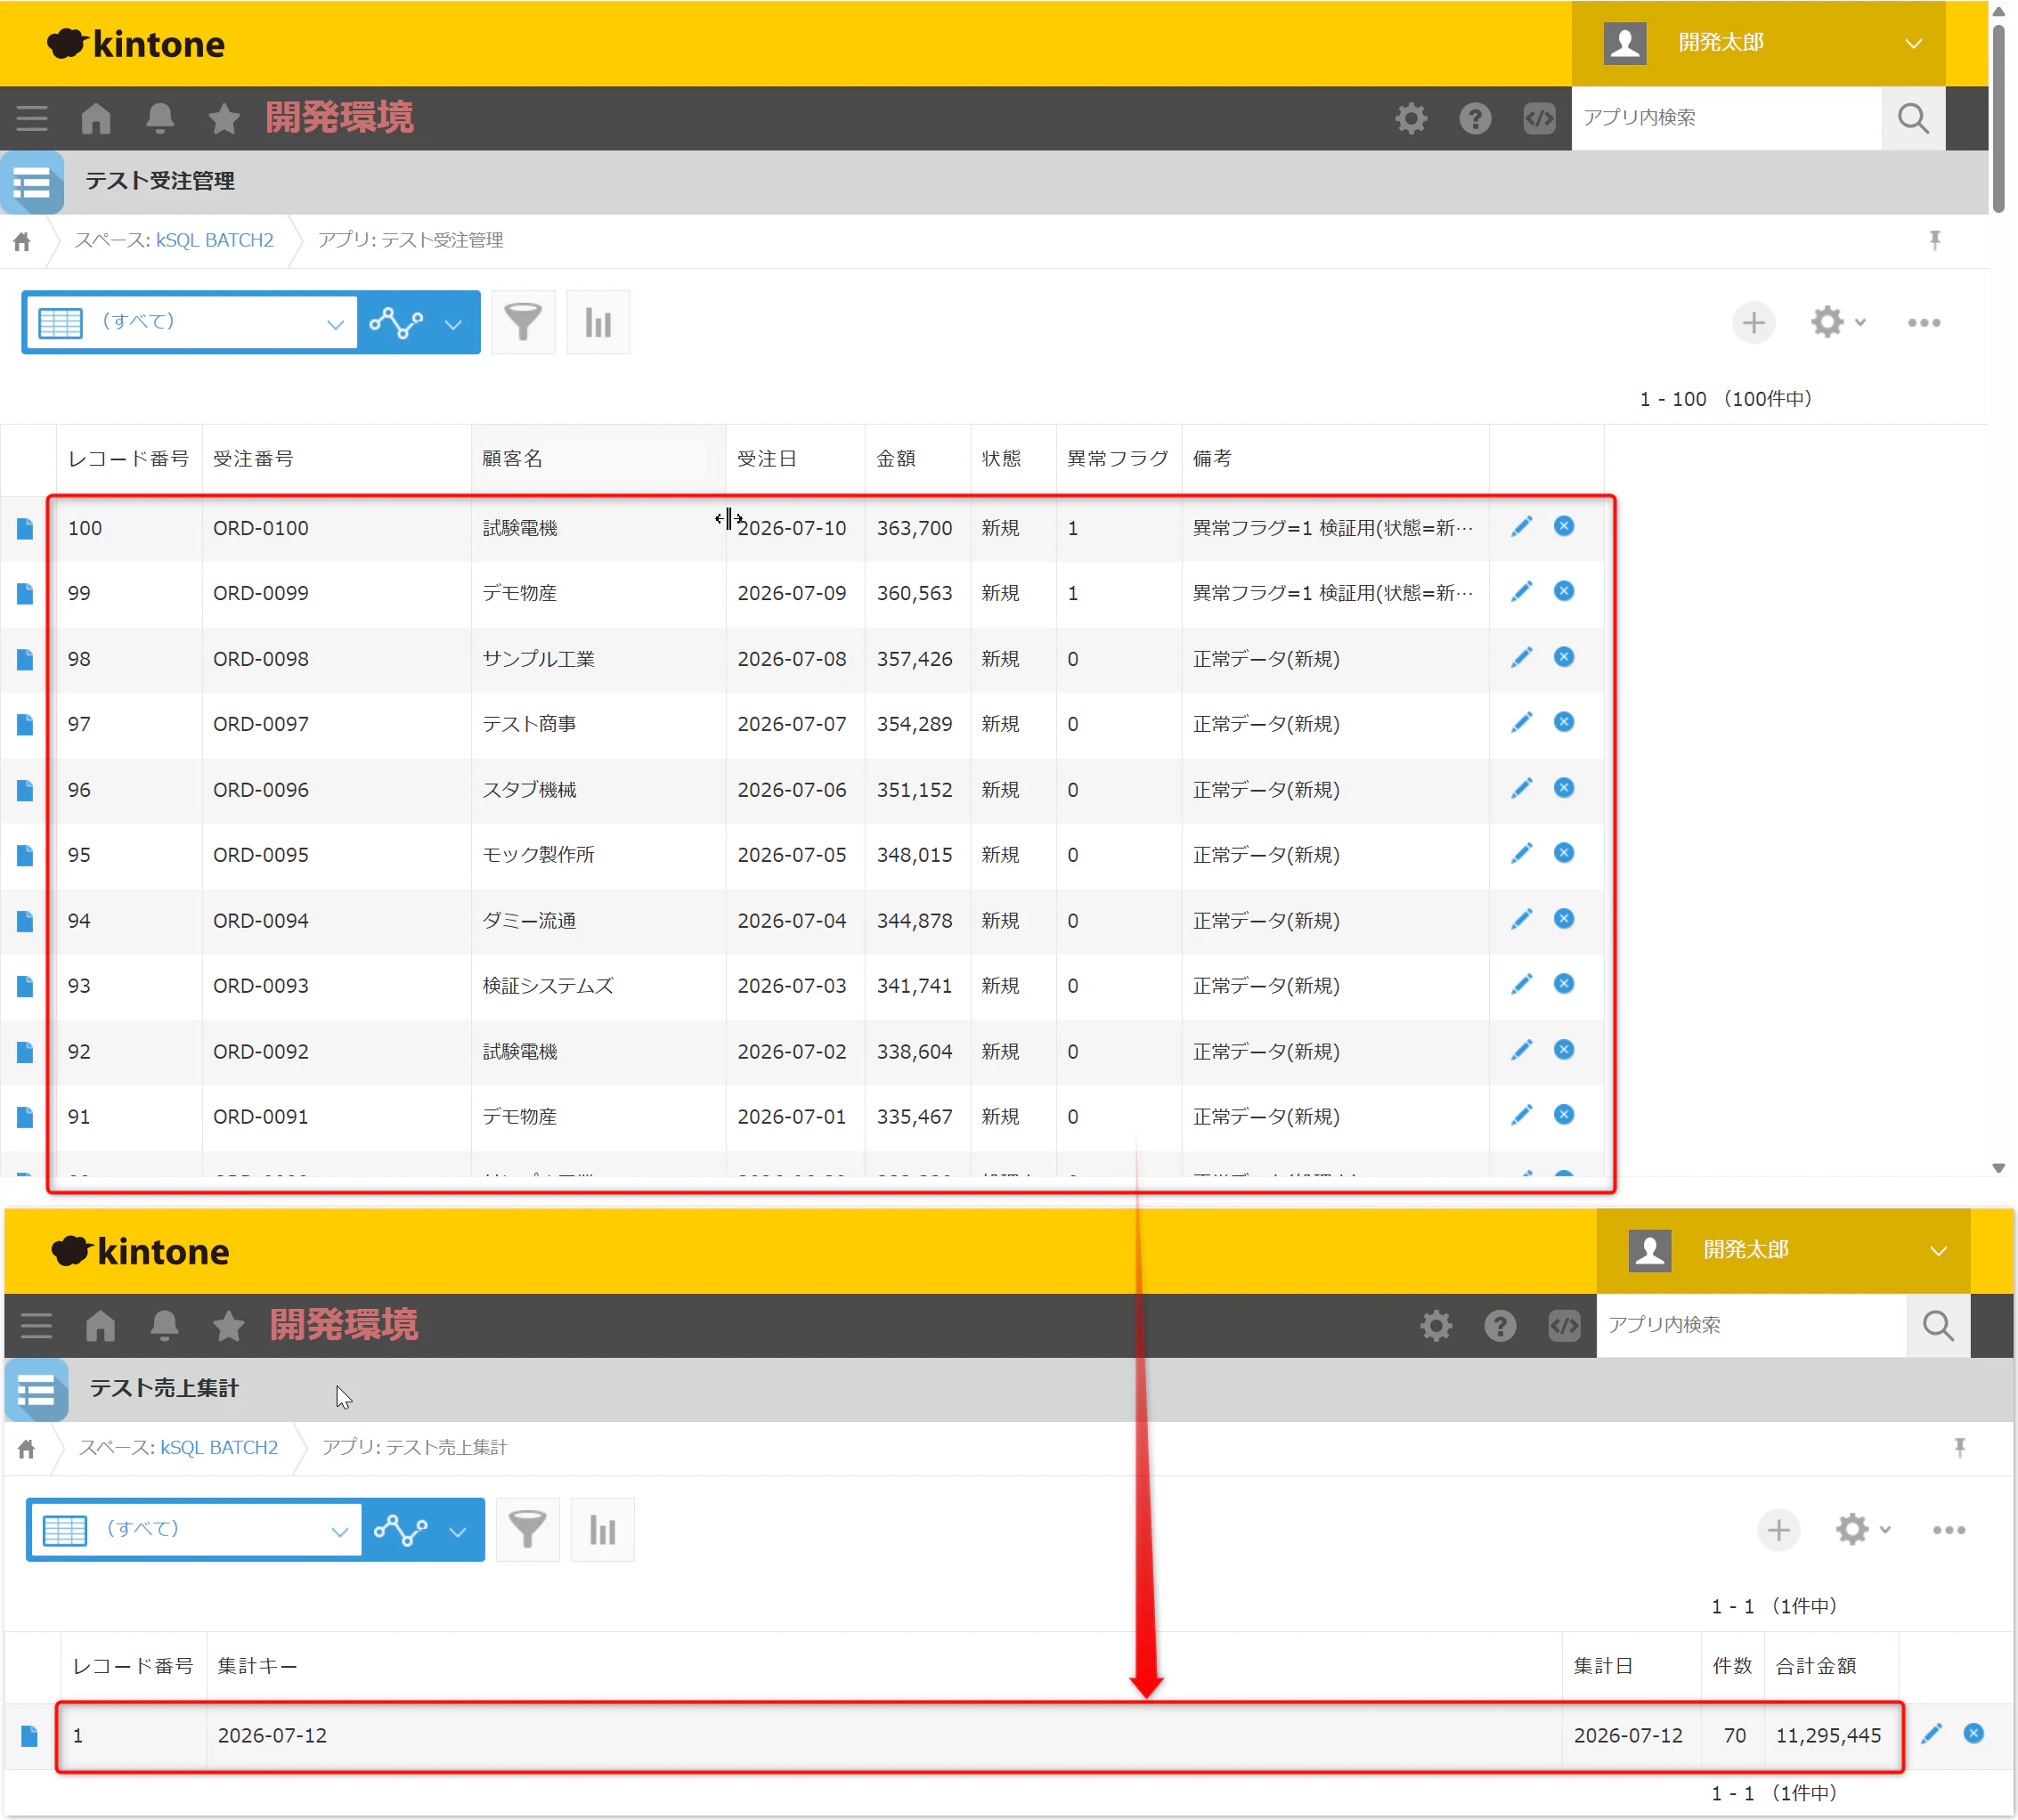Click the top アプリ内検索 search field
The height and width of the screenshot is (1820, 2018).
tap(1726, 118)
